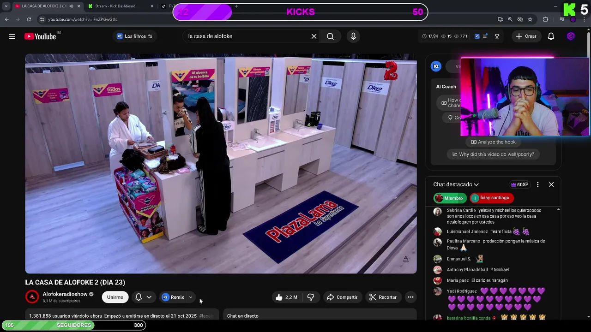This screenshot has height=332, width=591.
Task: Close the Kick Dashboard tab
Action: tap(152, 6)
